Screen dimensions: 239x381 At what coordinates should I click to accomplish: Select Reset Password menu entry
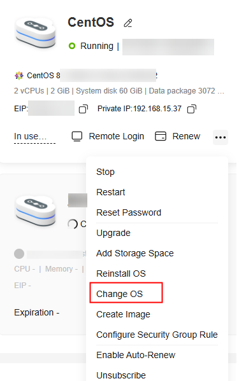pos(129,212)
